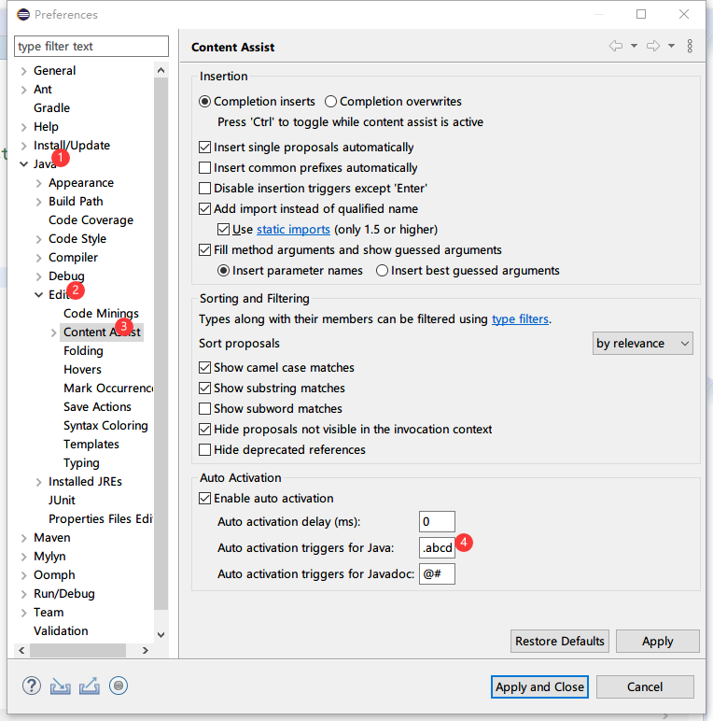Select Syntax Coloring tree item
713x721 pixels.
click(105, 426)
